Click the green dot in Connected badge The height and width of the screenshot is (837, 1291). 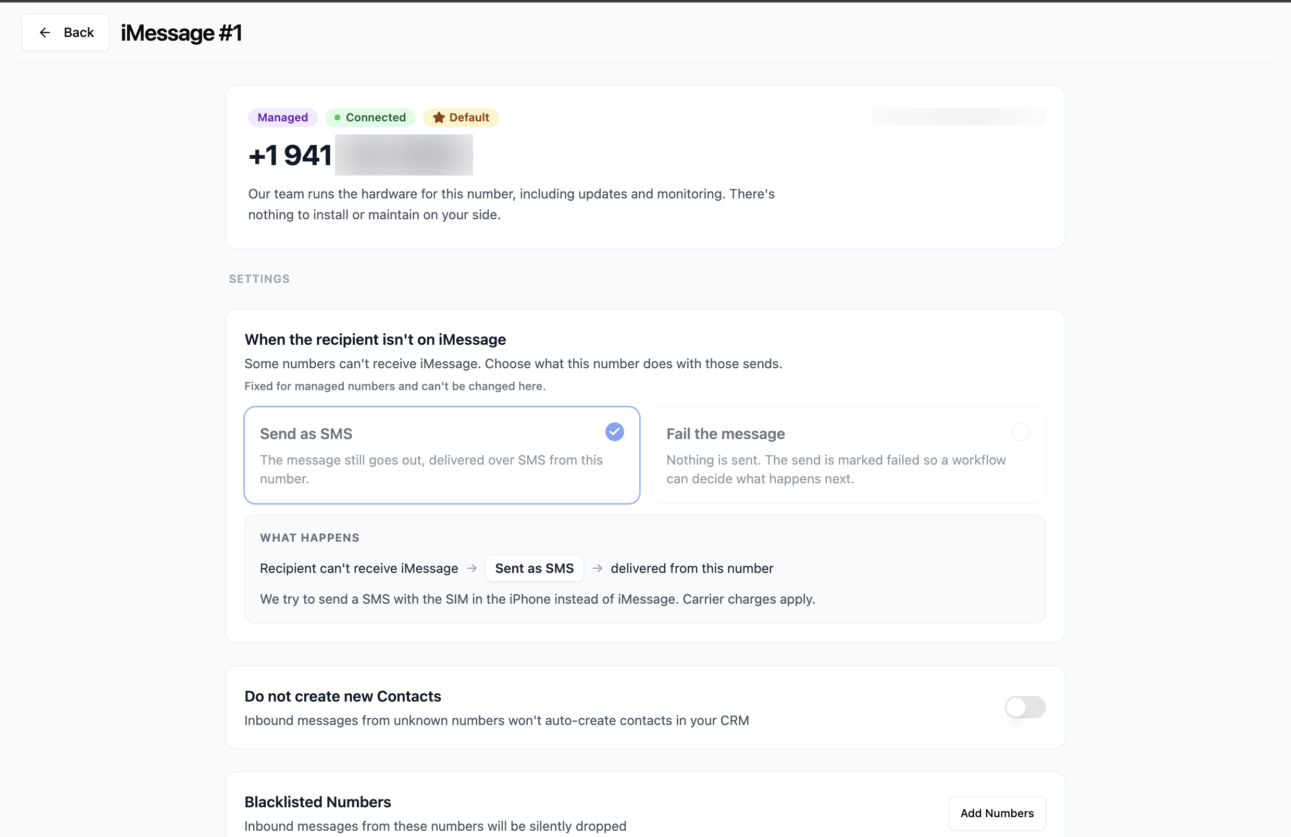coord(338,118)
